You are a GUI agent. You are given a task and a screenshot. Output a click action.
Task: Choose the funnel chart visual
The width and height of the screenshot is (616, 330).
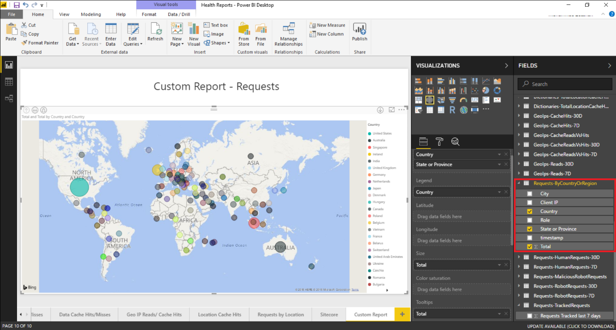pyautogui.click(x=452, y=100)
